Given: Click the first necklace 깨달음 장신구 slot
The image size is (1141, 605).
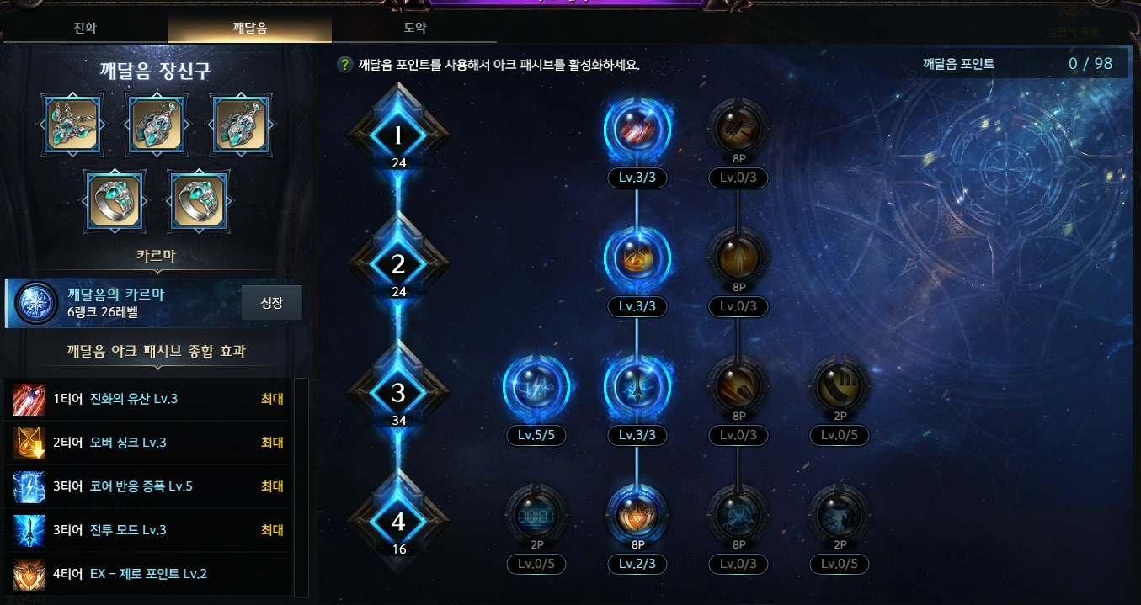Looking at the screenshot, I should pos(74,125).
